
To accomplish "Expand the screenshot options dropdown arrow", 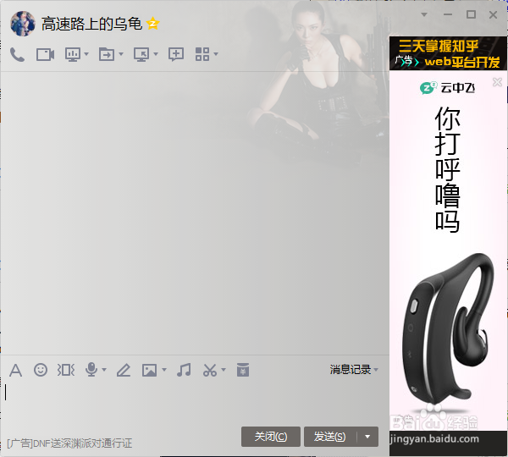I will coord(224,370).
